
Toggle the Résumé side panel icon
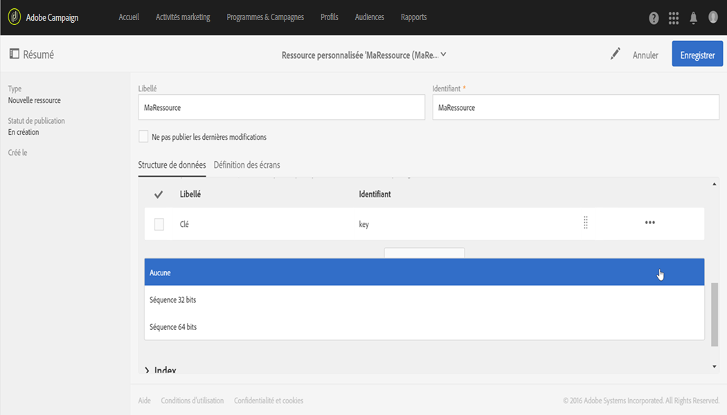14,54
